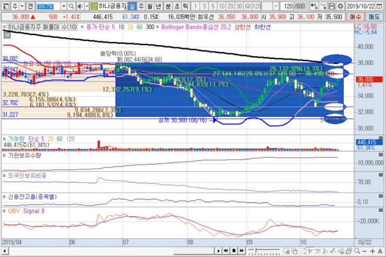Screen dimensions: 386x257
Task: Select the 10 interval button
Action: [222, 6]
